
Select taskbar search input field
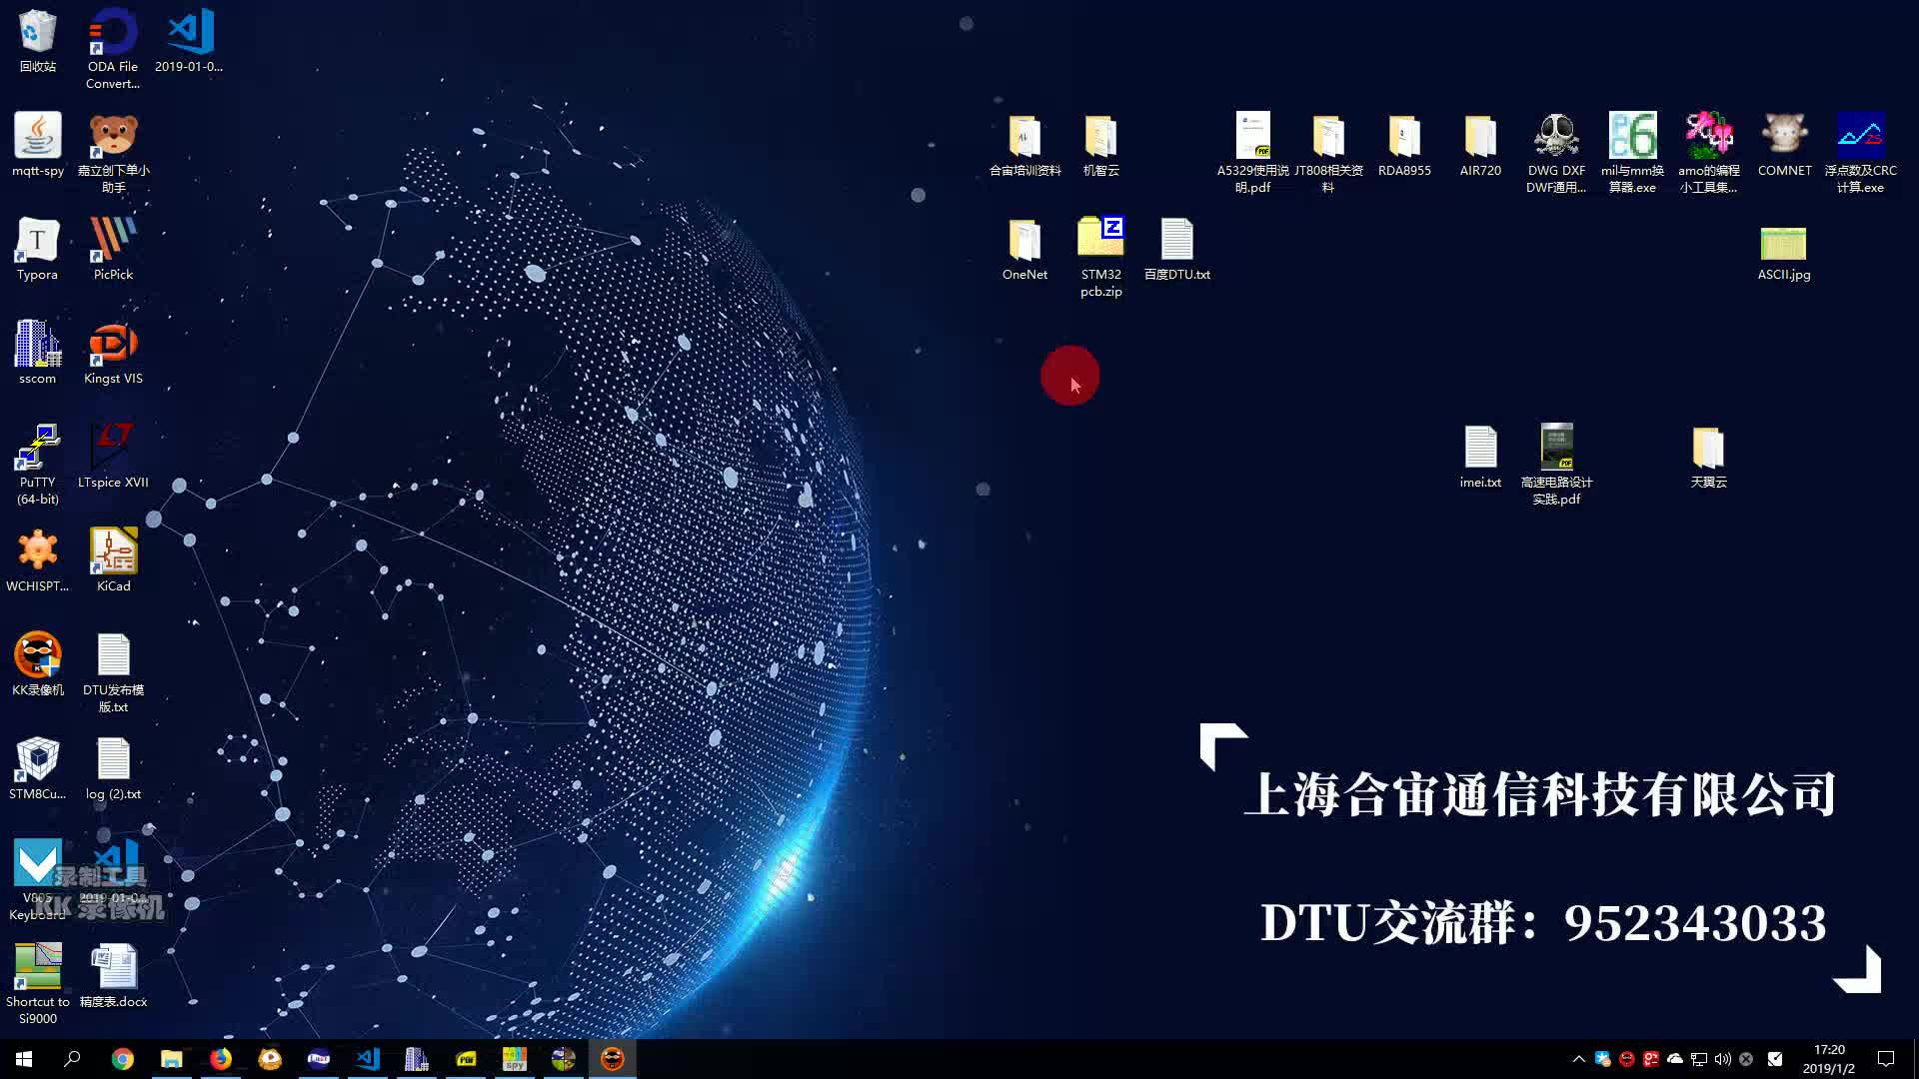pos(74,1058)
